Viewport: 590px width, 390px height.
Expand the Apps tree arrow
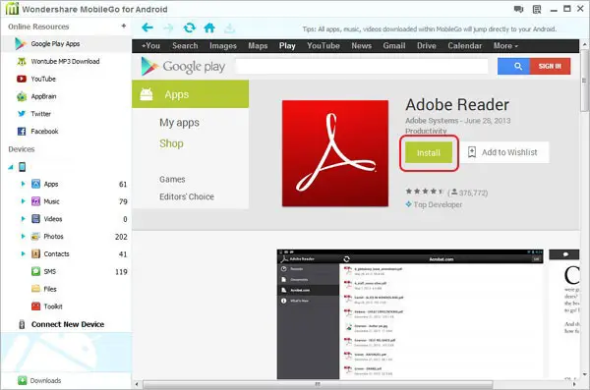click(23, 184)
